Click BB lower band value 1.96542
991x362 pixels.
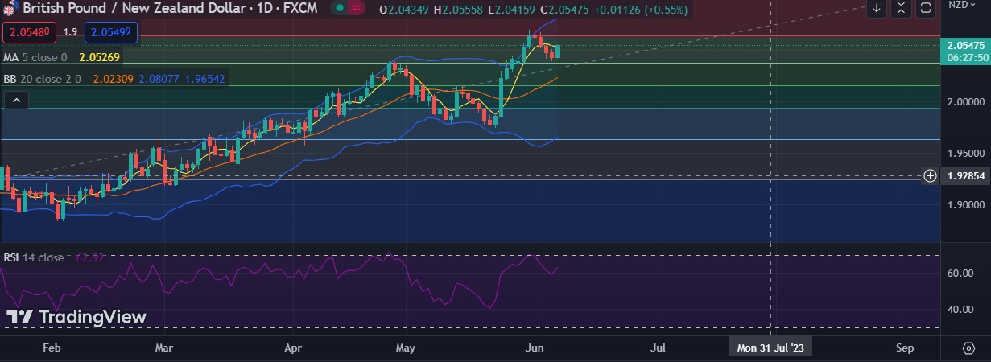(204, 79)
